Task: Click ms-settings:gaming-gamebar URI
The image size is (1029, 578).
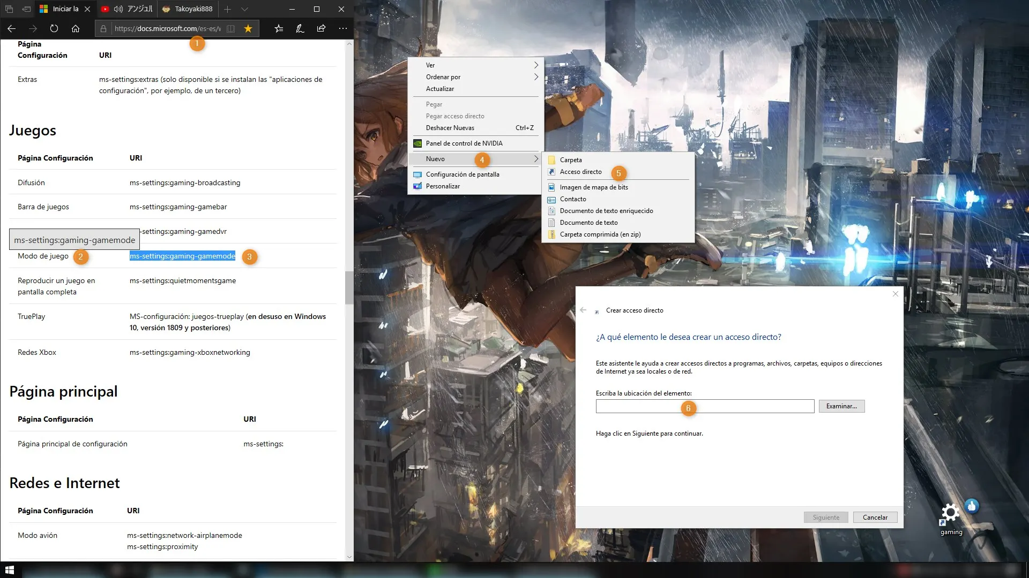Action: click(x=178, y=207)
